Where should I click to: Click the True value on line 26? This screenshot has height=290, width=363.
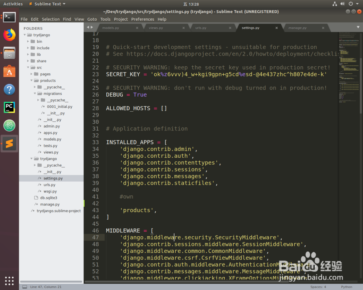[140, 95]
